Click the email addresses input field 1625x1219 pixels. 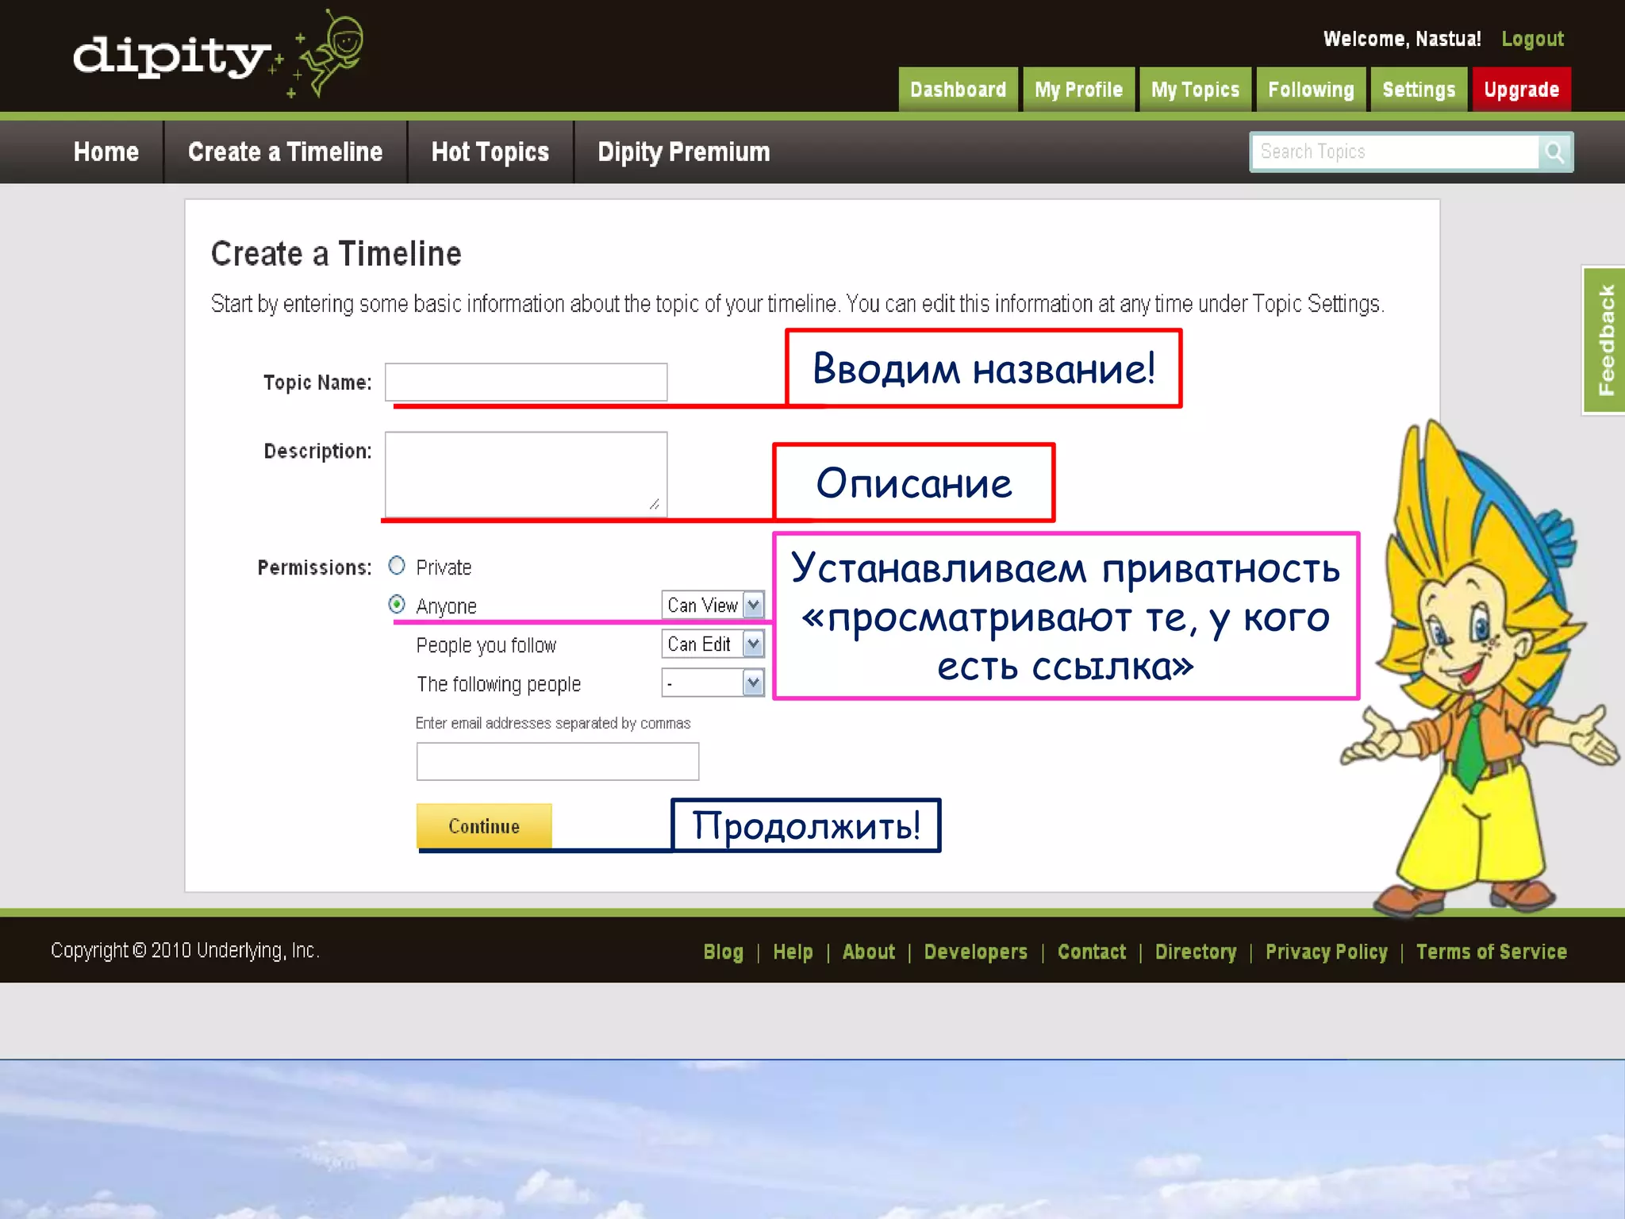[558, 762]
